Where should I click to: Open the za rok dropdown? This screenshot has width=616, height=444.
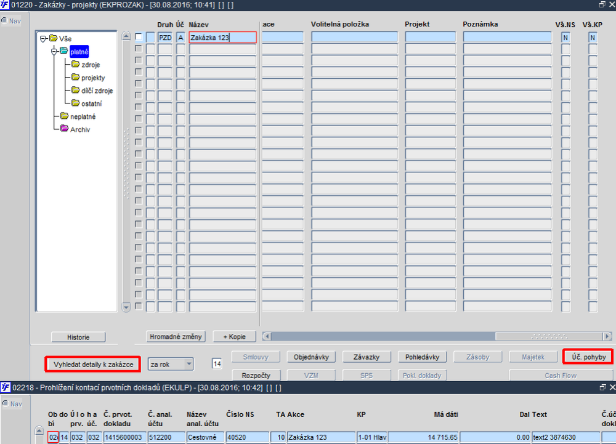click(x=189, y=364)
